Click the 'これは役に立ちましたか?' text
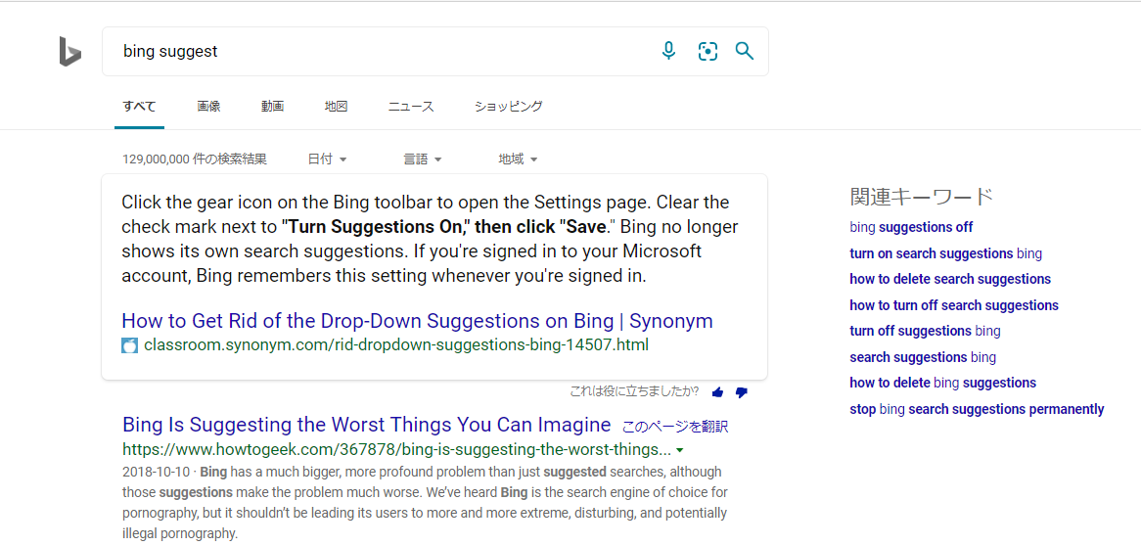This screenshot has height=546, width=1141. click(634, 391)
